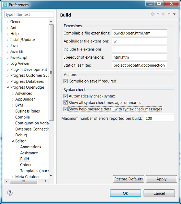Open the Debug preferences page
This screenshot has height=204, width=181.
pyautogui.click(x=21, y=135)
